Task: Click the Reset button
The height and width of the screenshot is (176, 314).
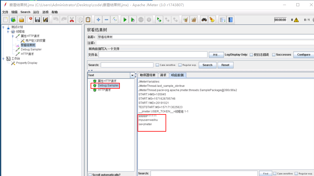Action: point(225,65)
